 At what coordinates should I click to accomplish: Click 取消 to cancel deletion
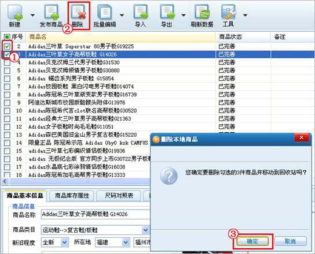291,241
